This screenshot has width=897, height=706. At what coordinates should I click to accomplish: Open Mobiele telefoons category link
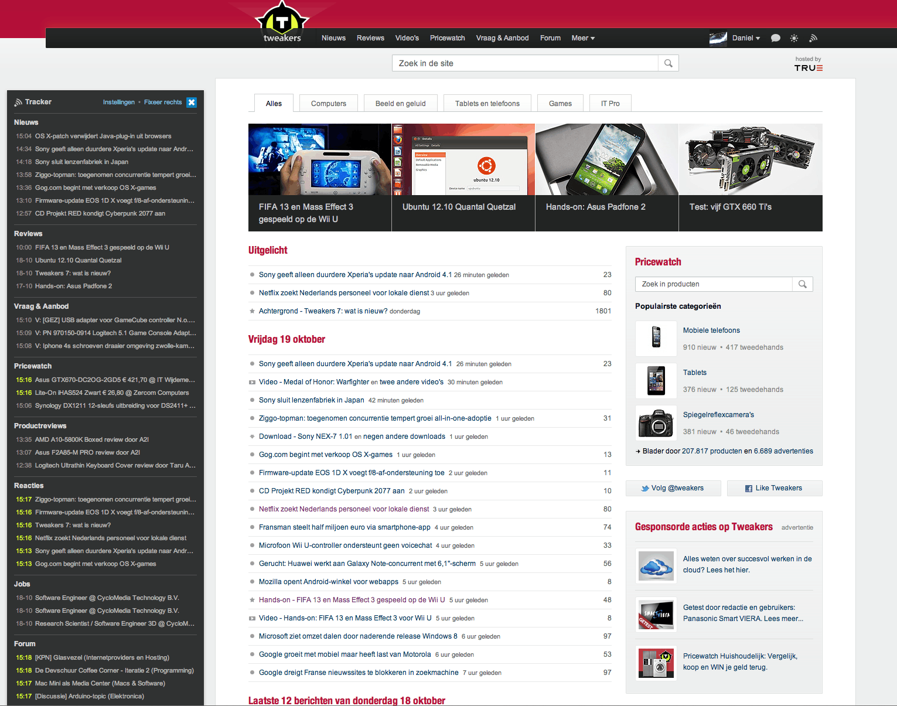tap(711, 330)
